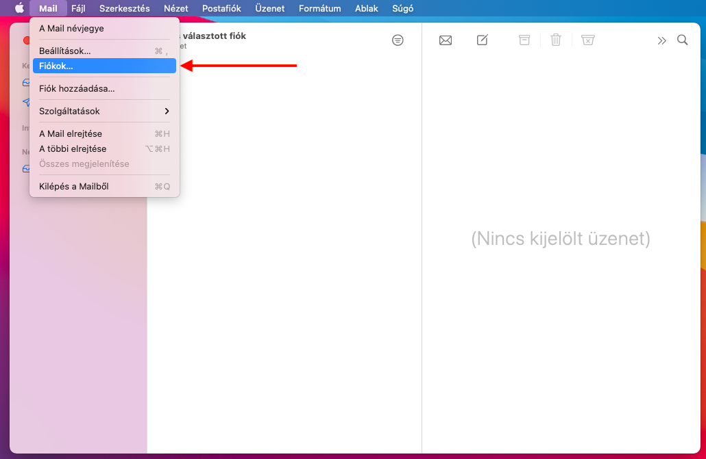Expand the toolbar overflow chevrons
This screenshot has height=459, width=706.
[x=661, y=40]
